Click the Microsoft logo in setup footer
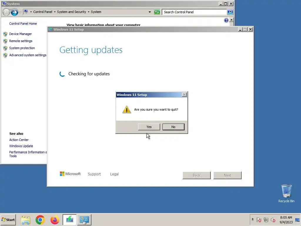 (x=70, y=174)
